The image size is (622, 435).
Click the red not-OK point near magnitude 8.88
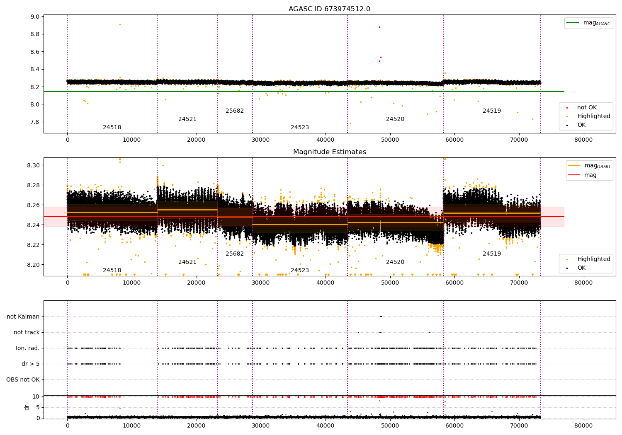[x=379, y=27]
